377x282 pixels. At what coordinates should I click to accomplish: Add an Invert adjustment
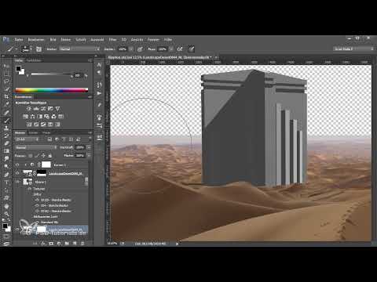pos(29,125)
